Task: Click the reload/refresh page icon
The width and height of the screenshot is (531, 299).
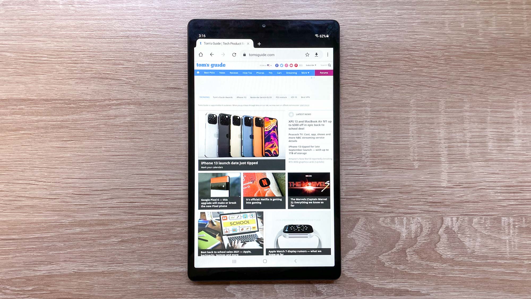Action: point(234,54)
